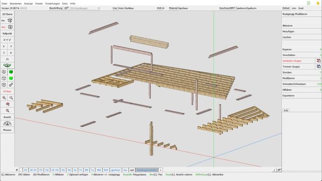Toggle the Axo label
Image resolution: width=322 pixels, height=181 pixels.
pos(4,27)
